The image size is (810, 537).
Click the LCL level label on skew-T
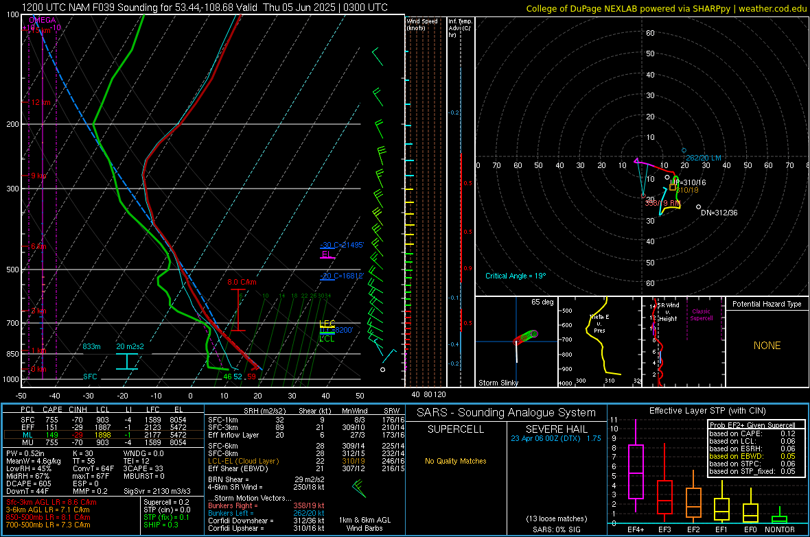[327, 339]
